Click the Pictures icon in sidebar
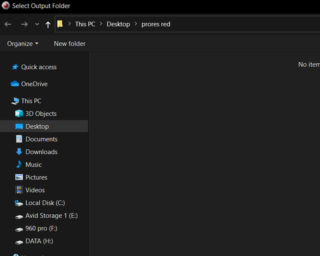Viewport: 320px width, 256px height. coord(19,177)
